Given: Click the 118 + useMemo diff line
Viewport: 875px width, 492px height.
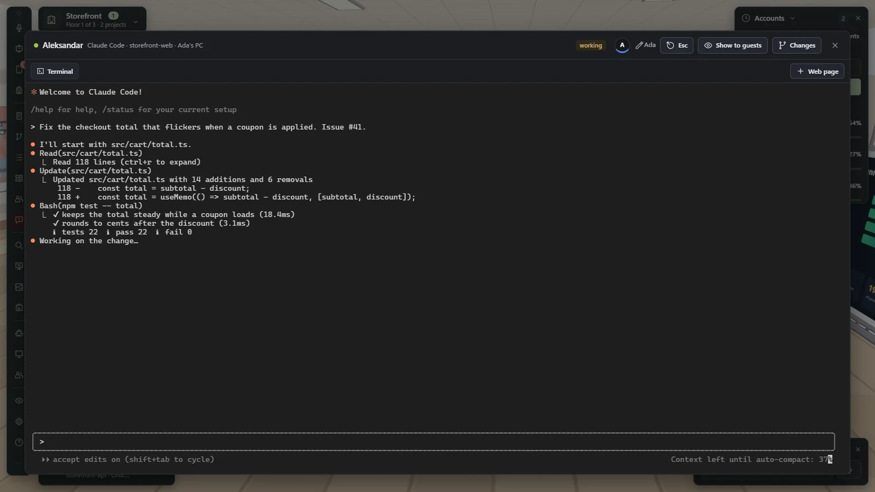Looking at the screenshot, I should click(x=236, y=197).
